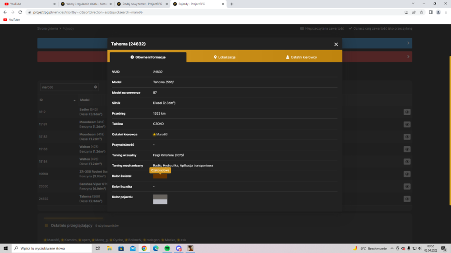Toggle eye icon for Tahoma 24632 row
Image resolution: width=451 pixels, height=253 pixels.
tap(407, 199)
